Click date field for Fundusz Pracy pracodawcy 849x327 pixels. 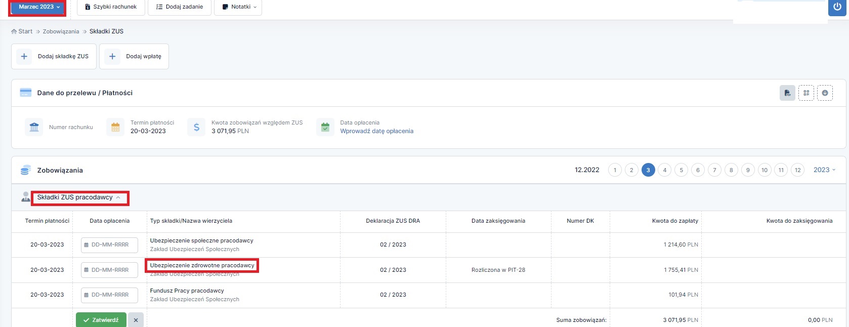[x=110, y=295]
